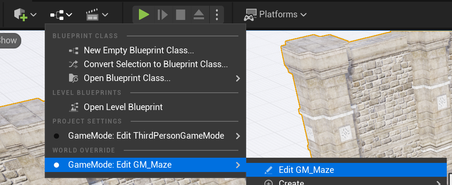Click the advance frame skip button
Image resolution: width=452 pixels, height=185 pixels.
coord(162,14)
